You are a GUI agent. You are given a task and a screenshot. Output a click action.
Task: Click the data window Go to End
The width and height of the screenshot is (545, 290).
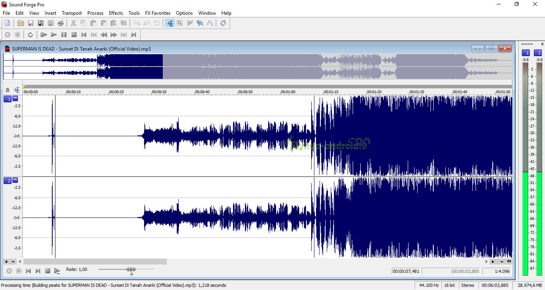point(38,271)
